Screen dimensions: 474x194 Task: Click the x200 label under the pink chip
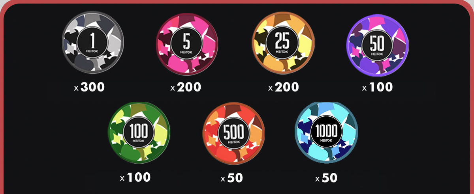[186, 87]
